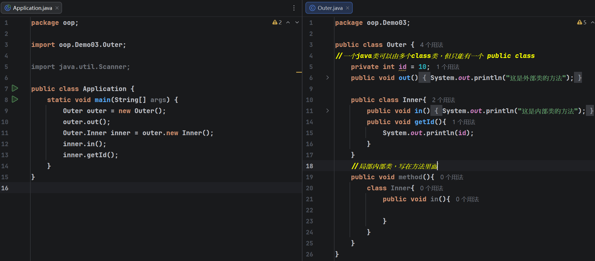This screenshot has width=595, height=261.
Task: Click "Outer.Inner inner = outer.new Inner();" line
Action: click(138, 133)
